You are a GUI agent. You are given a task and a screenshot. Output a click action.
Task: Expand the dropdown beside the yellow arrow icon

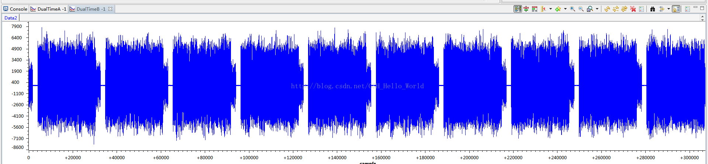(x=669, y=9)
